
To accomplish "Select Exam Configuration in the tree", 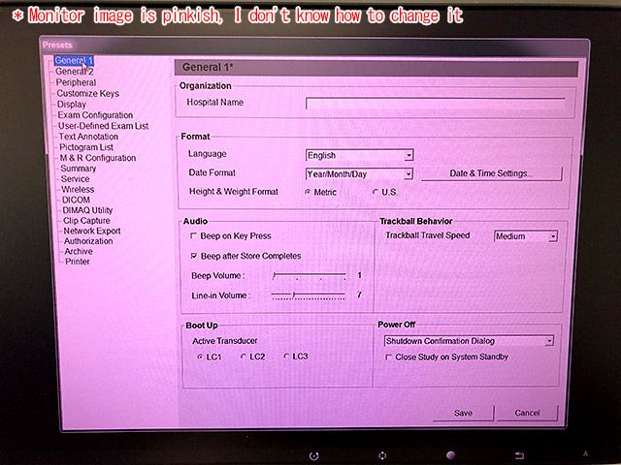I will pos(95,115).
